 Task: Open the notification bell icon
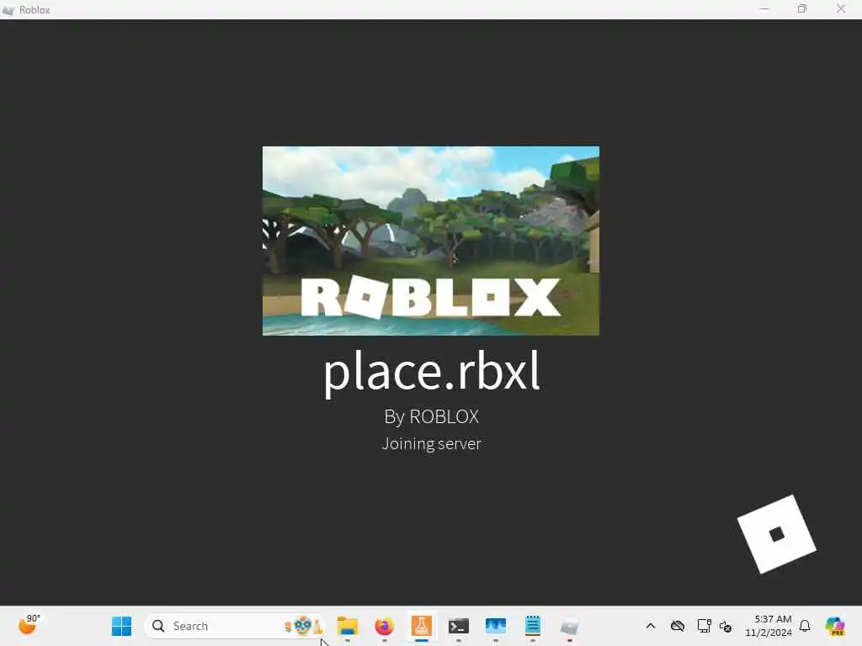pos(805,626)
